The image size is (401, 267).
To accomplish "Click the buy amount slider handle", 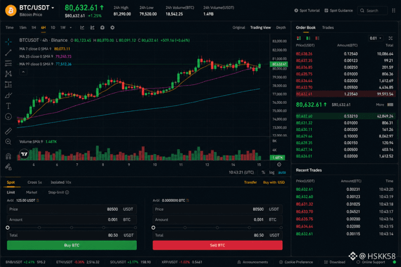I will 8,228.
